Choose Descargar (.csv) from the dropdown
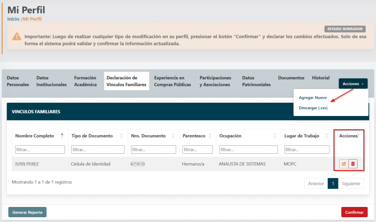The height and width of the screenshot is (222, 376). tap(313, 108)
